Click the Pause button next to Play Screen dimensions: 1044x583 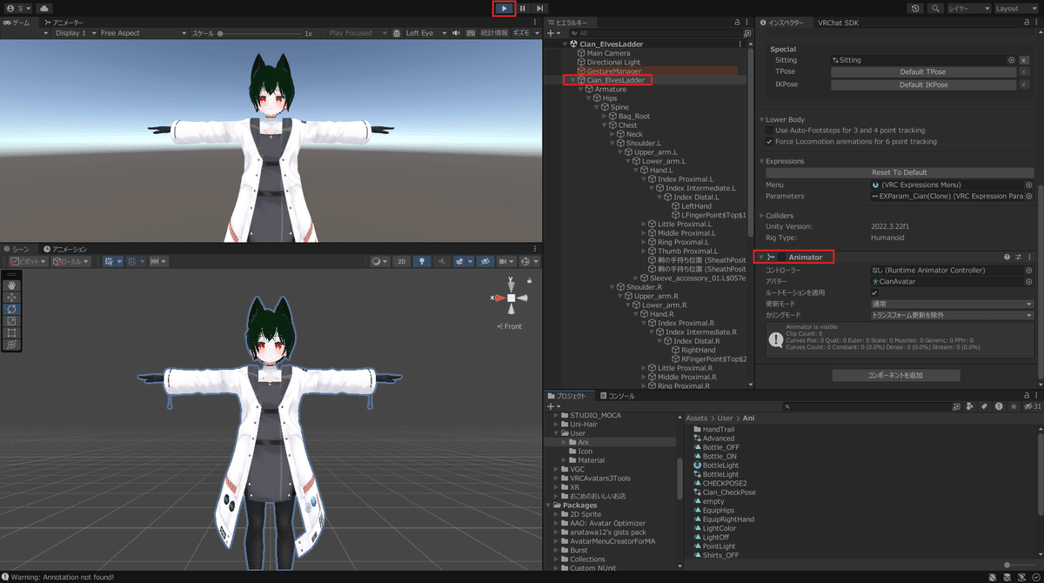tap(520, 9)
